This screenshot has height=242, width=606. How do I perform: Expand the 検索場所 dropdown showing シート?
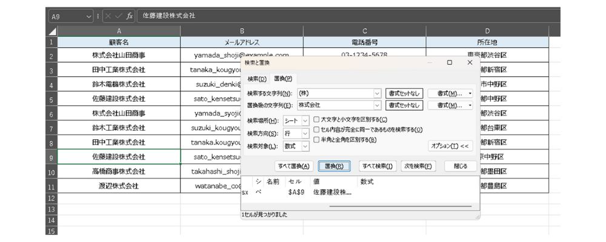tap(305, 121)
